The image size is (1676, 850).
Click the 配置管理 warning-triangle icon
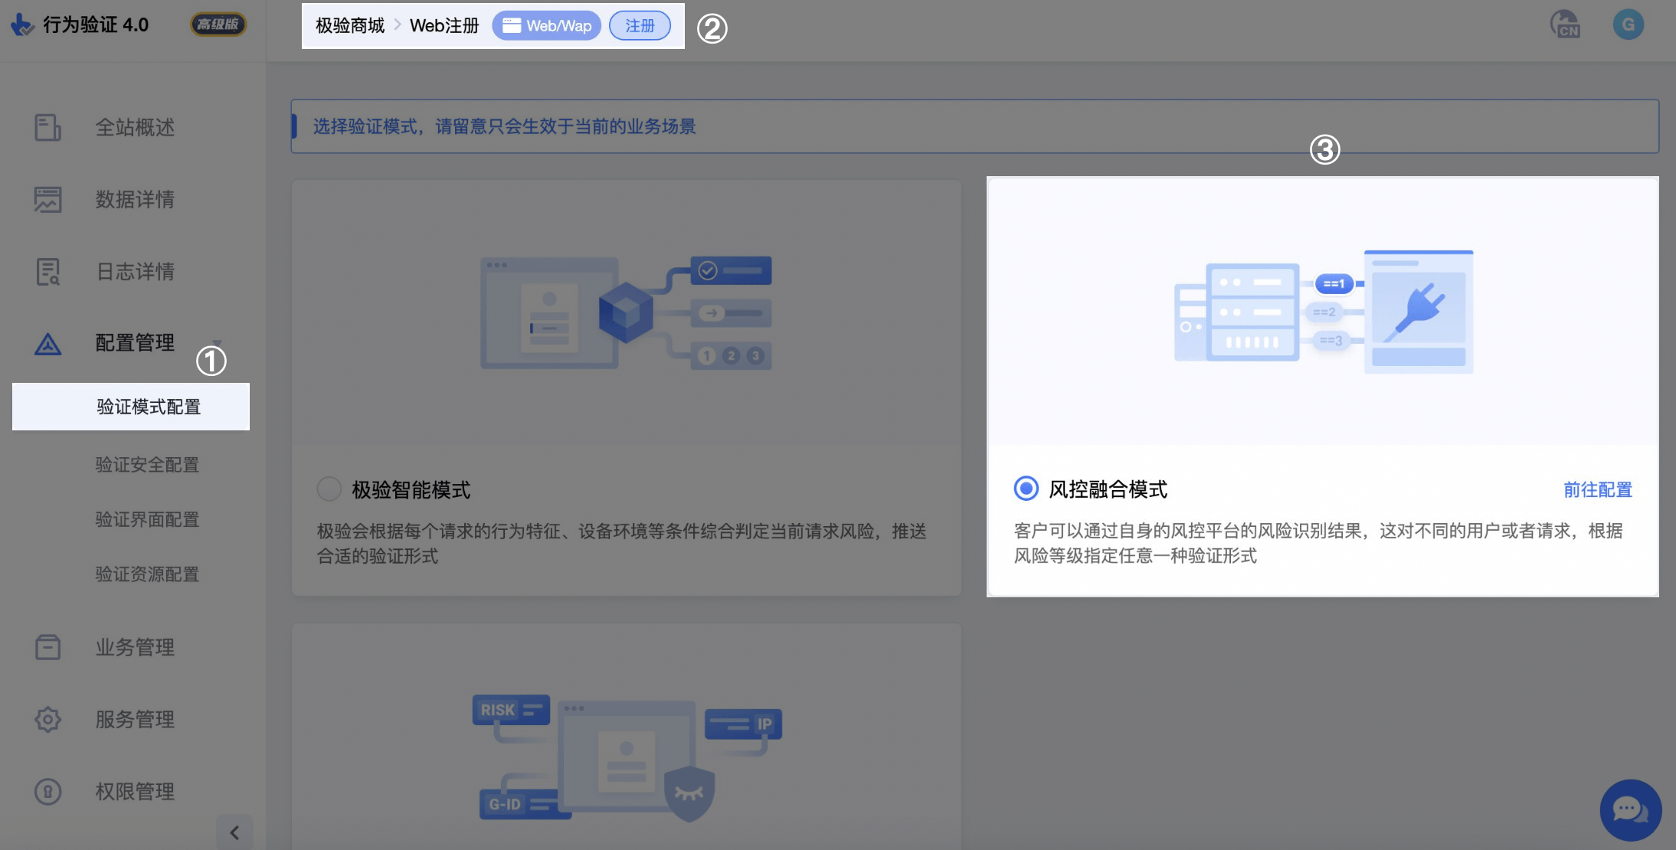pos(47,343)
